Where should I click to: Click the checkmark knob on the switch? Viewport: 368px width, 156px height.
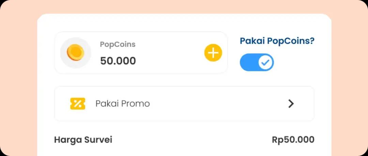[265, 62]
